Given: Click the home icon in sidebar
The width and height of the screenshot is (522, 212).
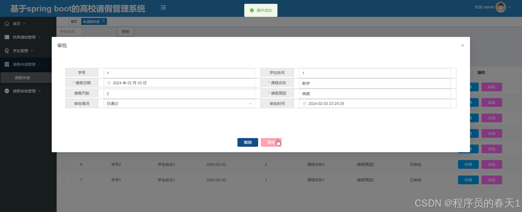Looking at the screenshot, I should click(7, 24).
